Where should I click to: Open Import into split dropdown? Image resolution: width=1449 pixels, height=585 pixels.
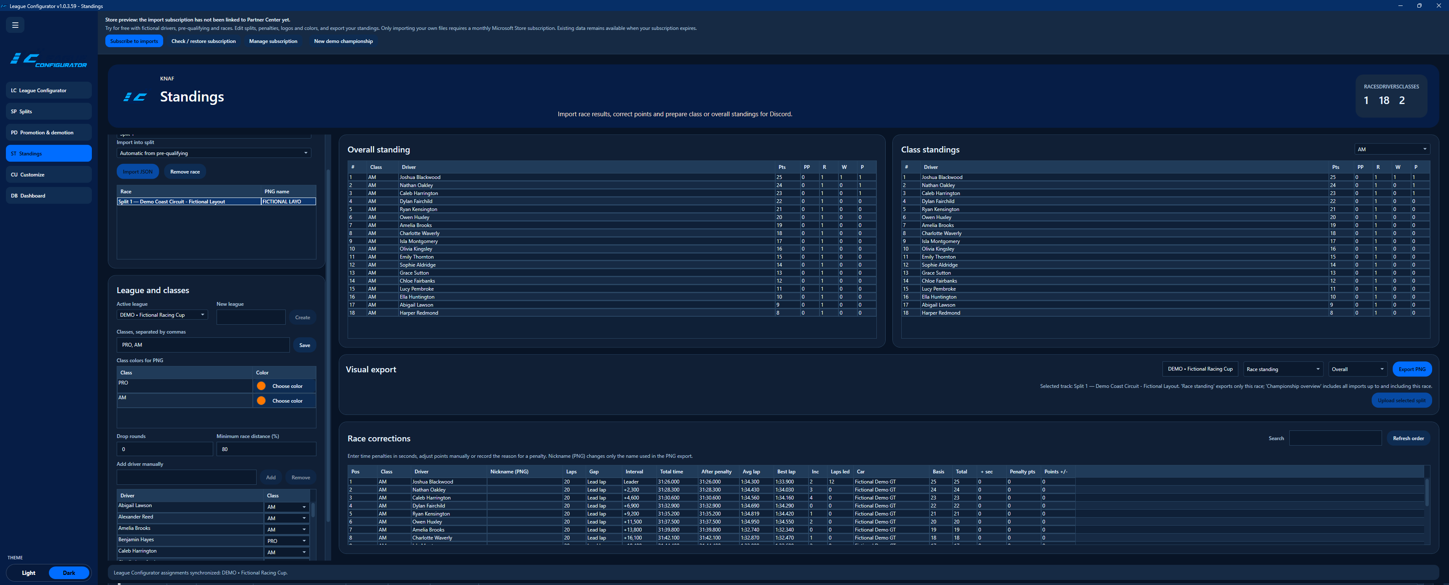coord(214,153)
